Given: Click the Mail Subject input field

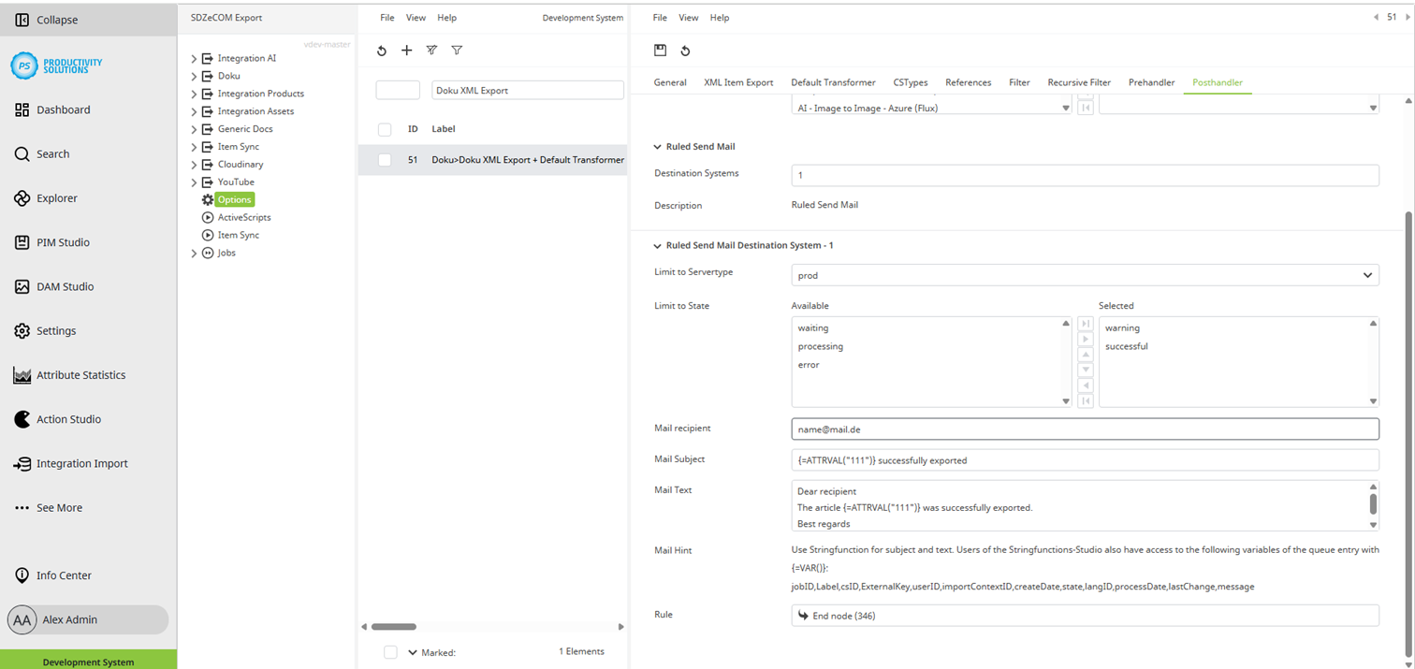Looking at the screenshot, I should [x=1086, y=460].
